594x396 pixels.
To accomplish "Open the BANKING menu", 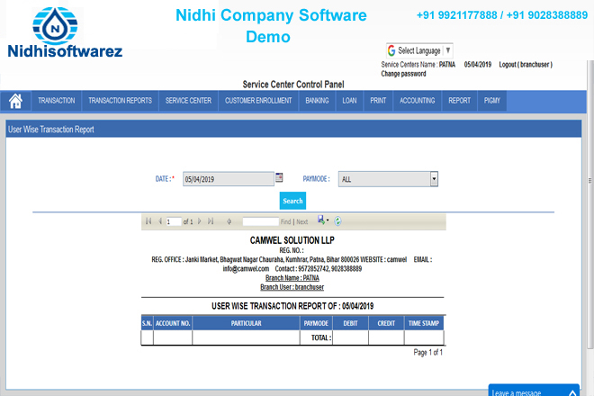I will [317, 101].
